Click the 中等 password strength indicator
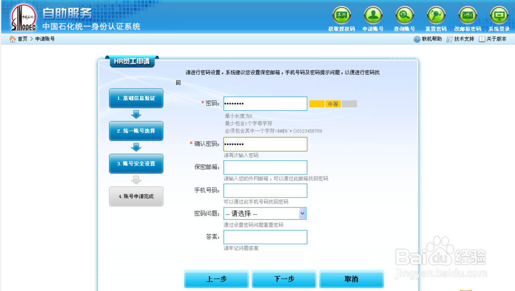 pyautogui.click(x=333, y=104)
